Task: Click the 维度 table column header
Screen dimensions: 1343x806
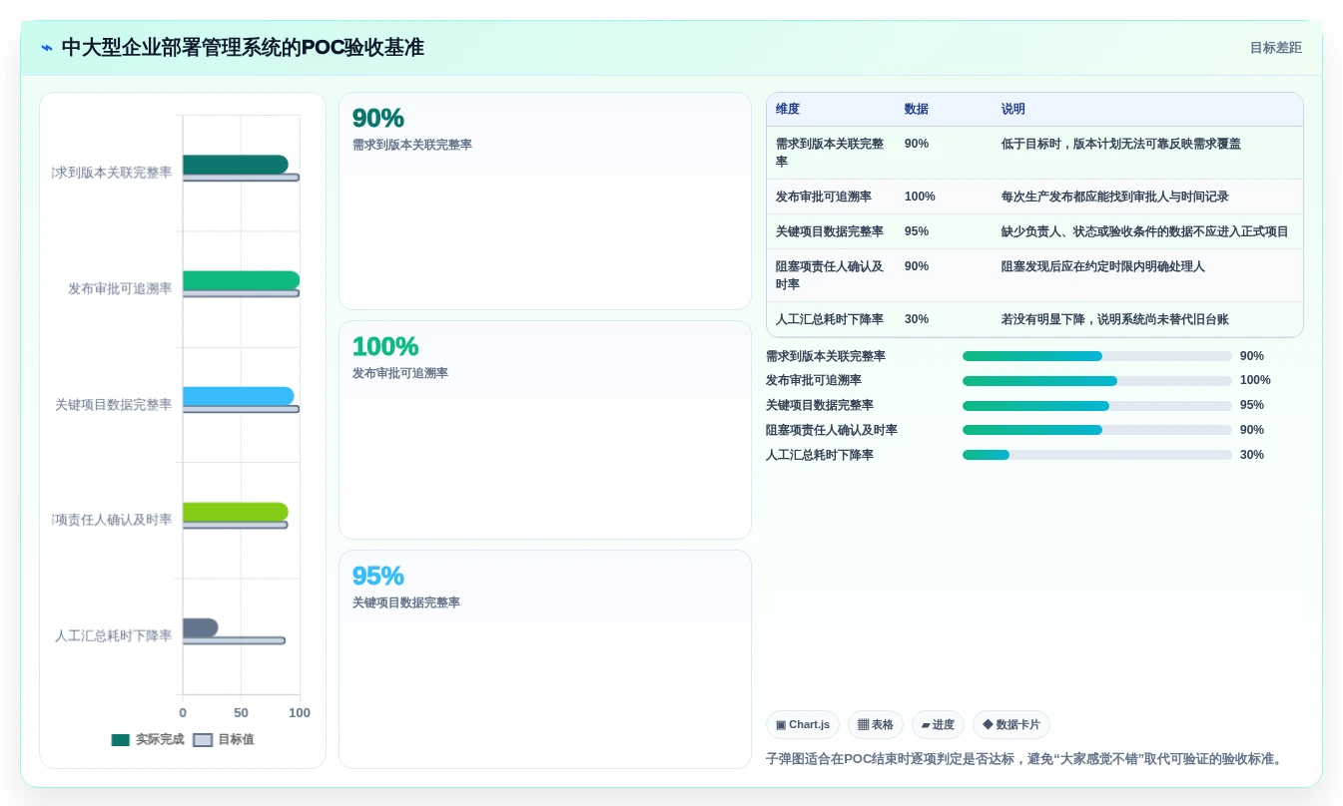Action: pos(788,109)
